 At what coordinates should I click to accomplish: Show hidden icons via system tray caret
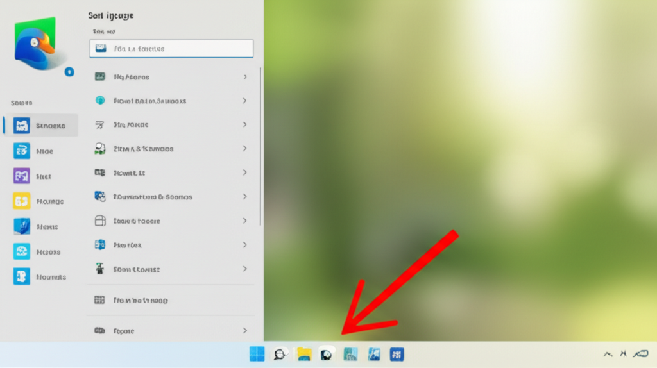pos(607,354)
